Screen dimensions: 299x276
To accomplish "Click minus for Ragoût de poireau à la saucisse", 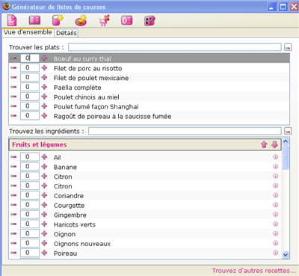I will click(x=13, y=116).
